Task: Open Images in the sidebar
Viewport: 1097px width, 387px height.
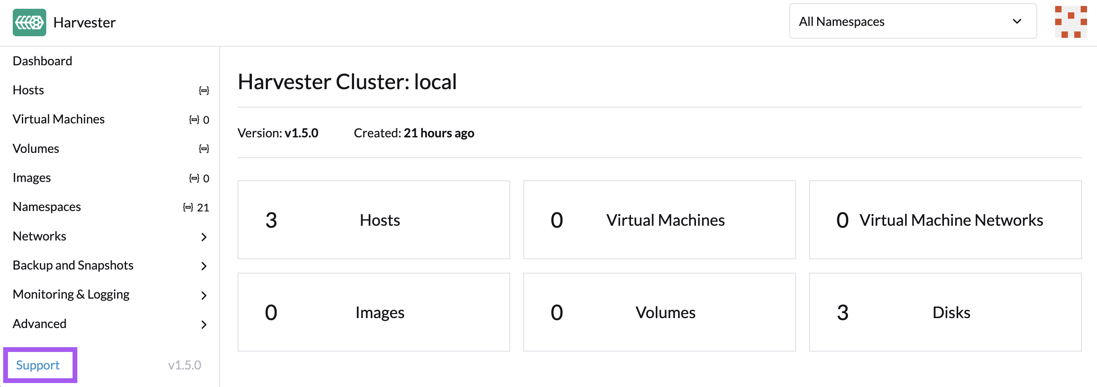Action: (32, 178)
